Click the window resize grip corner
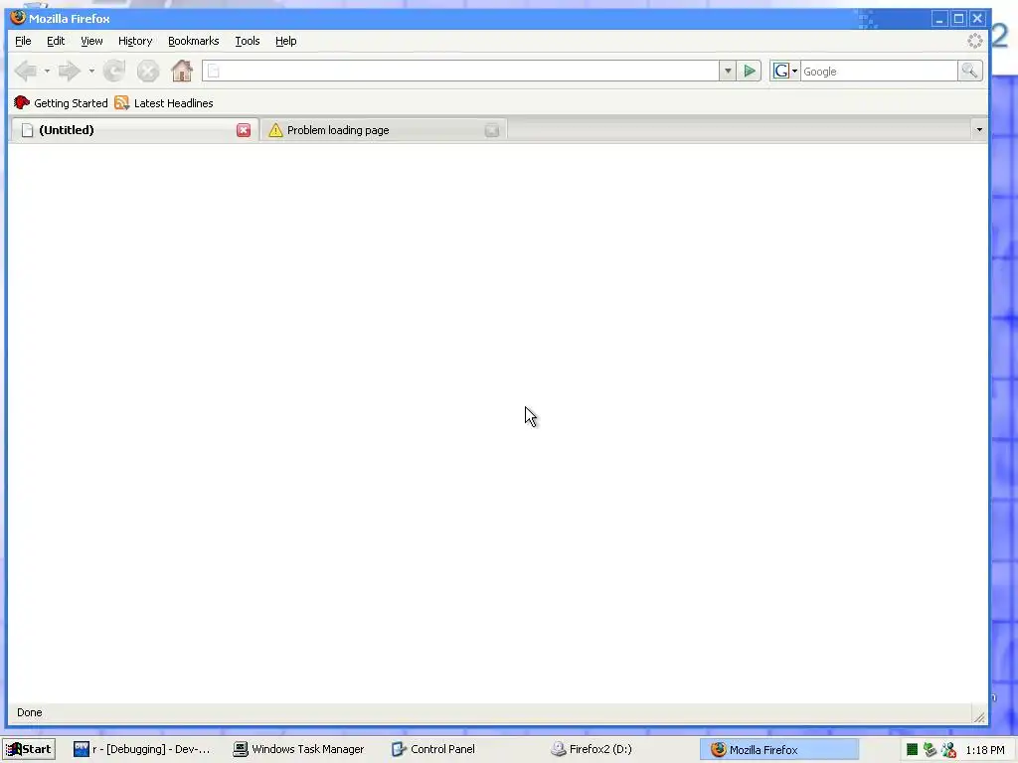The width and height of the screenshot is (1018, 763). point(979,716)
